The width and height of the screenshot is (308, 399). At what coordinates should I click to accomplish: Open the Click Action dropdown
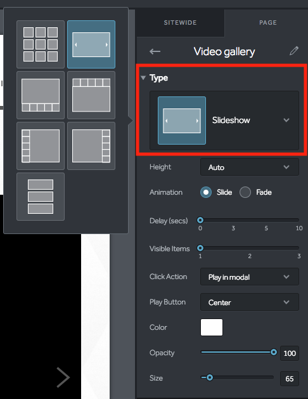[250, 277]
